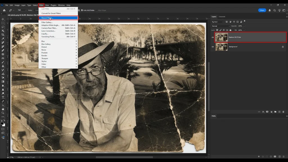Toggle filter for adjustment layers

230,22
